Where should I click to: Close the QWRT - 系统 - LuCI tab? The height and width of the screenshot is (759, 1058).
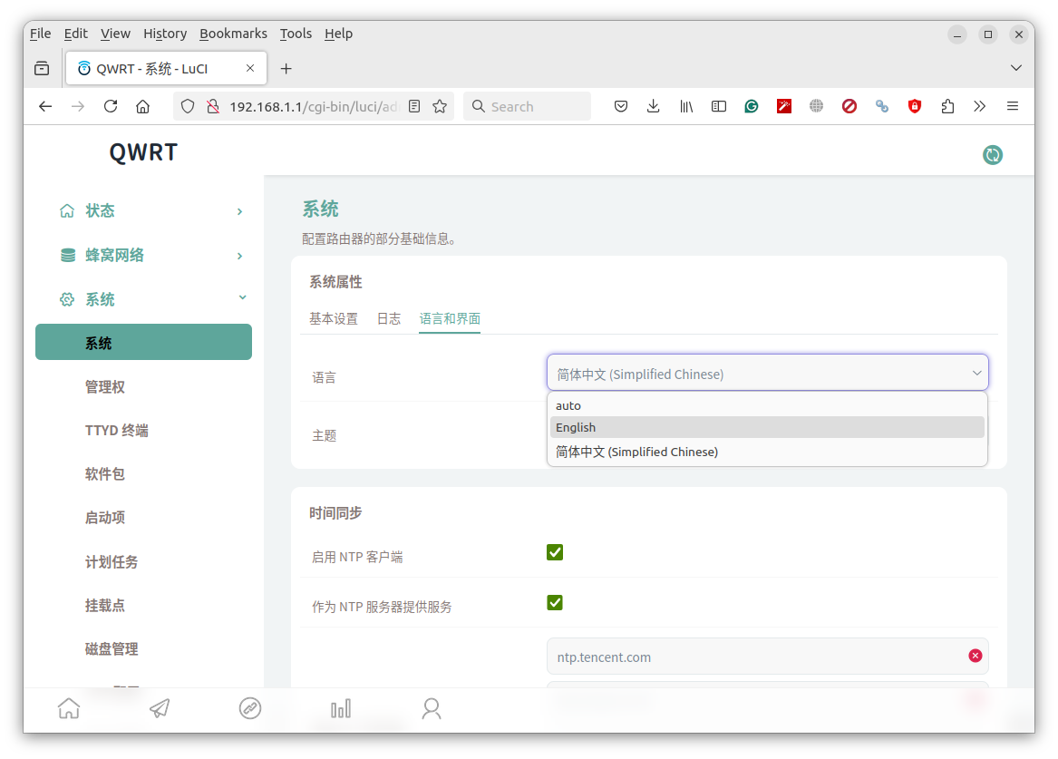click(250, 68)
